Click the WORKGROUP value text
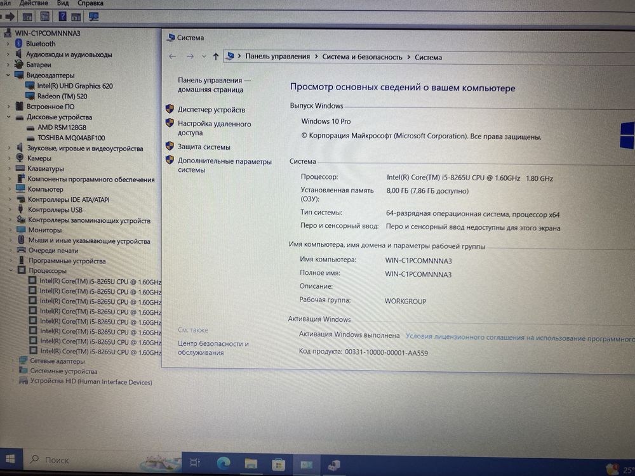 [405, 301]
